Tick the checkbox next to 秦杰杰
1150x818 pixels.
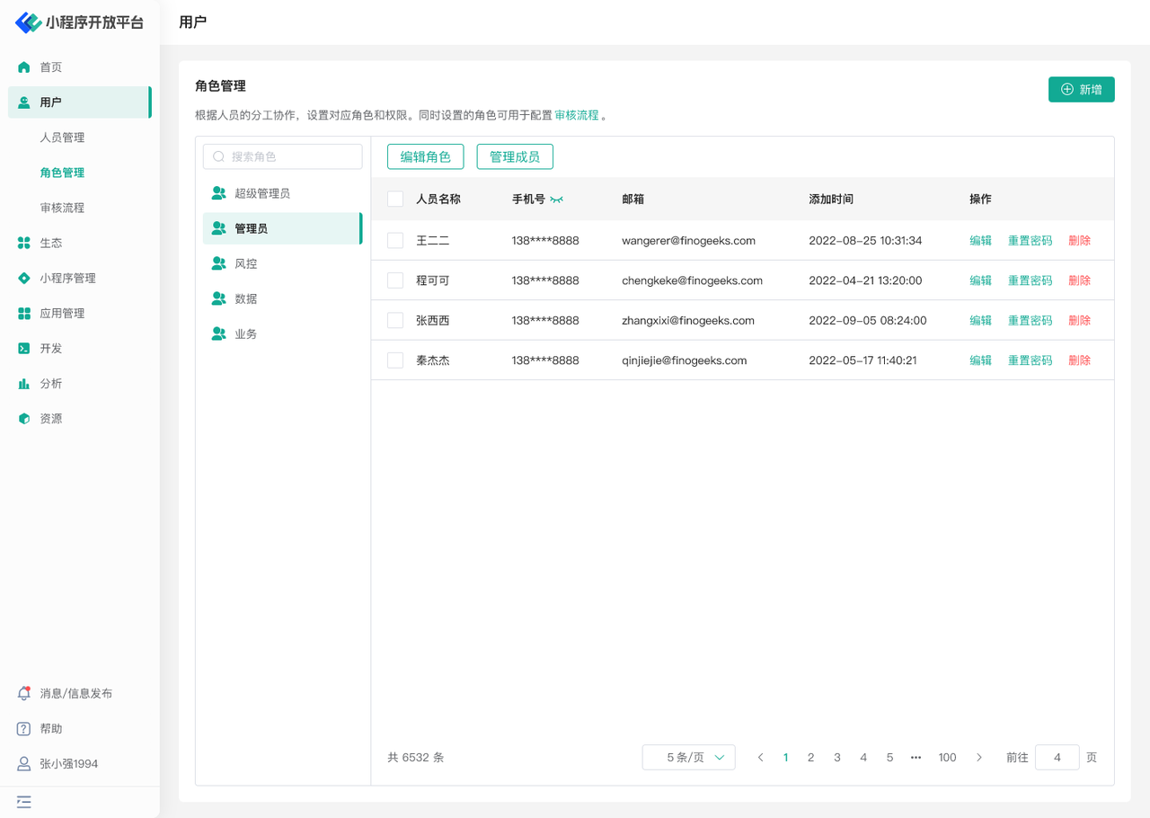tap(395, 360)
